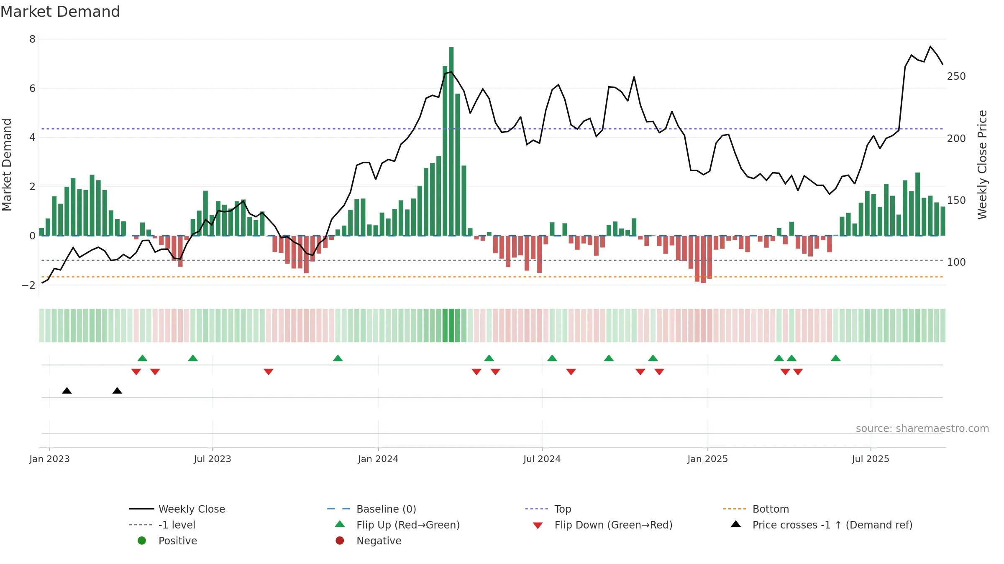
Task: Click the vertical Market Demand axis title
Action: (x=7, y=165)
